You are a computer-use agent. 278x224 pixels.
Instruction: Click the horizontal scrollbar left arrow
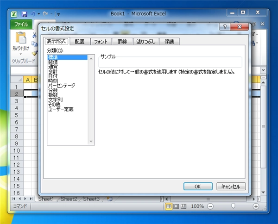(x=166, y=199)
